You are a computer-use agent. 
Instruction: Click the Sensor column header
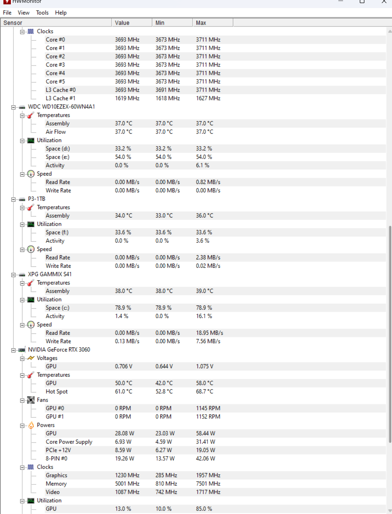[x=56, y=23]
